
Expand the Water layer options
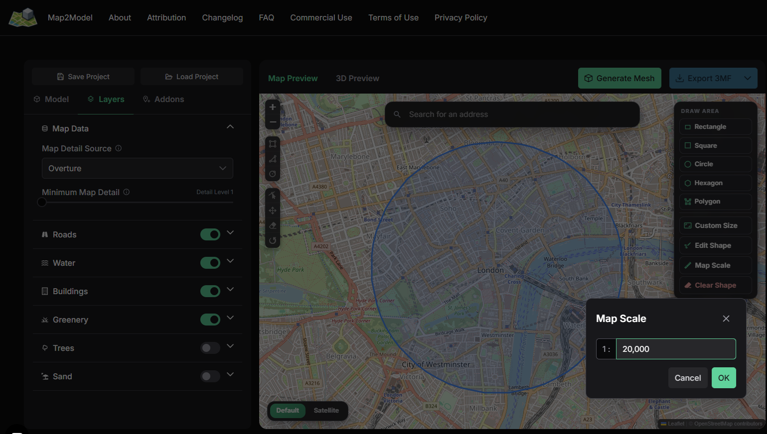click(x=230, y=261)
